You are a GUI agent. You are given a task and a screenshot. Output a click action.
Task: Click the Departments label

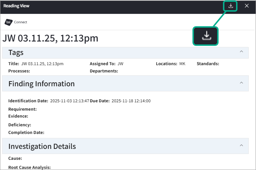(x=104, y=71)
